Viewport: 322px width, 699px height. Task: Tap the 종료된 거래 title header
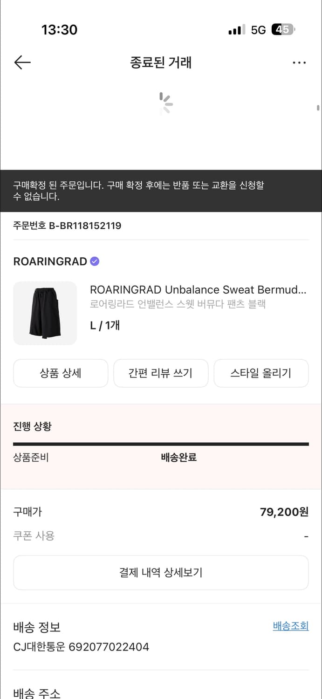(161, 62)
